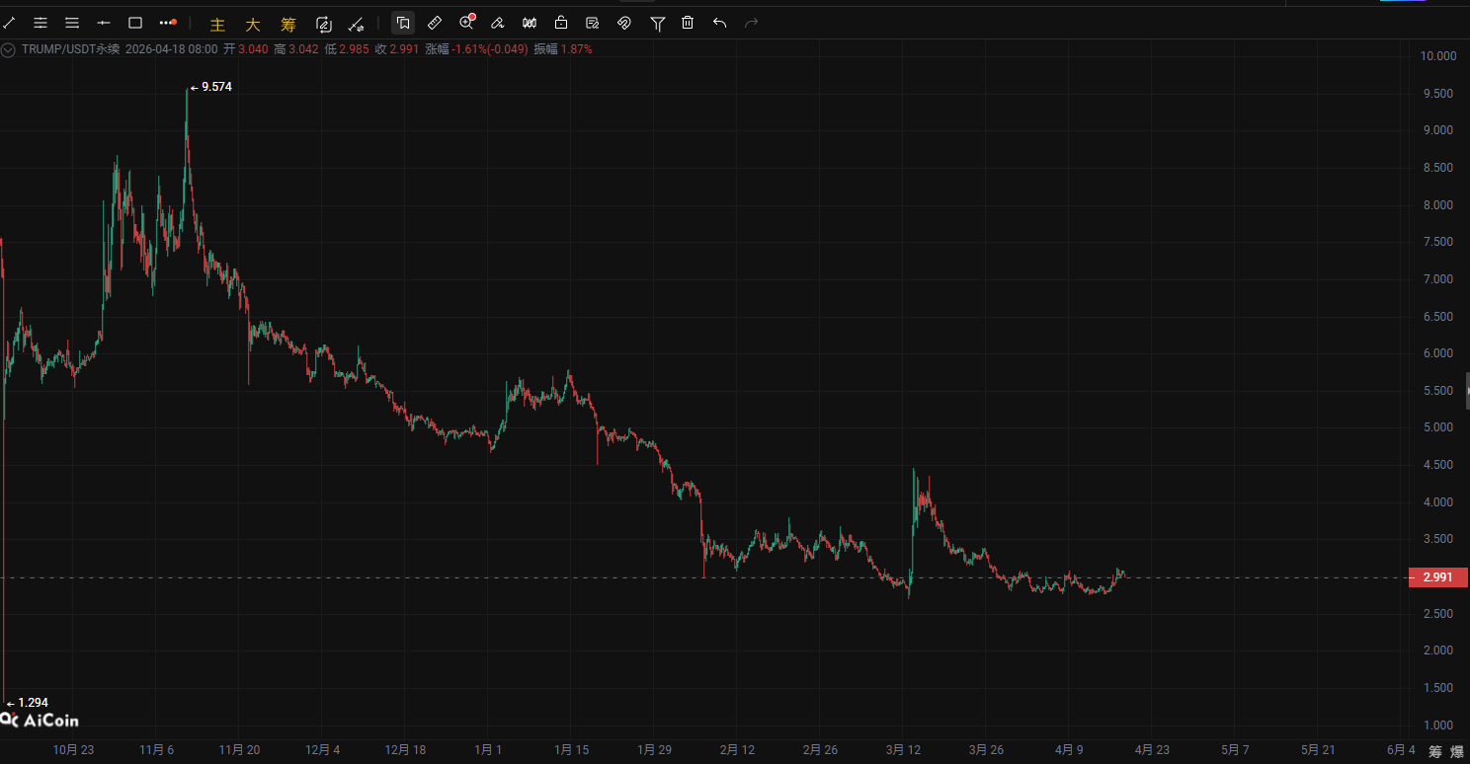Viewport: 1470px width, 764px height.
Task: Collapse the TRUMP/USDT legend chevron
Action: coord(9,48)
